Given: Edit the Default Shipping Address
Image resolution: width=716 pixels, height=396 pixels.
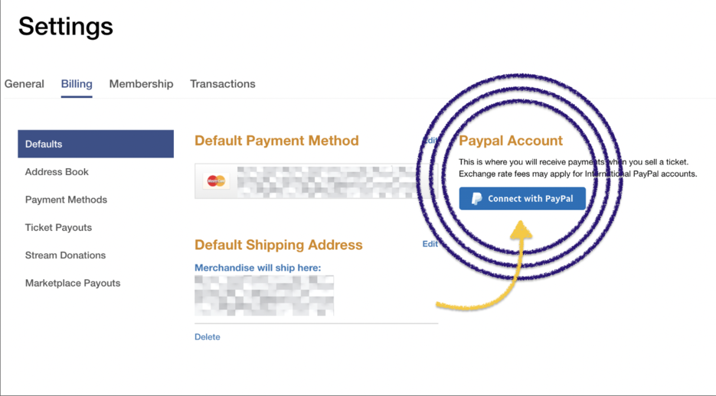Looking at the screenshot, I should click(430, 244).
